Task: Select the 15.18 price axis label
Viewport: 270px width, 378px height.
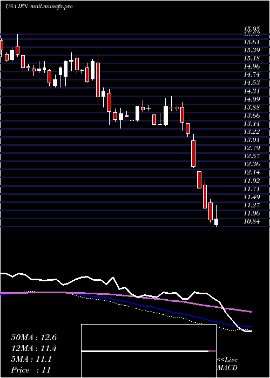Action: coord(252,58)
